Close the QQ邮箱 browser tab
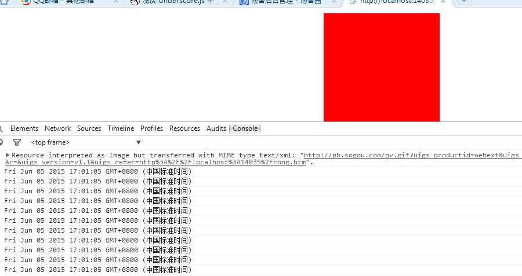This screenshot has height=276, width=522. (116, 2)
